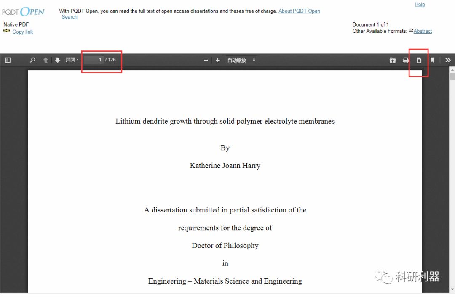Go to next page arrow
This screenshot has width=455, height=297.
coord(58,60)
